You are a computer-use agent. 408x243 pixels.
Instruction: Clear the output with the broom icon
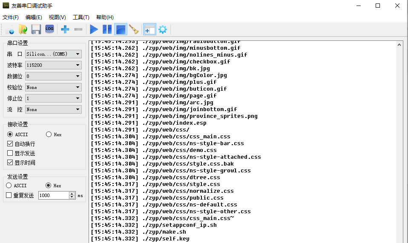coord(134,29)
